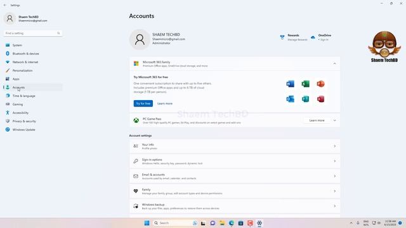Click the Word app icon

tap(291, 84)
